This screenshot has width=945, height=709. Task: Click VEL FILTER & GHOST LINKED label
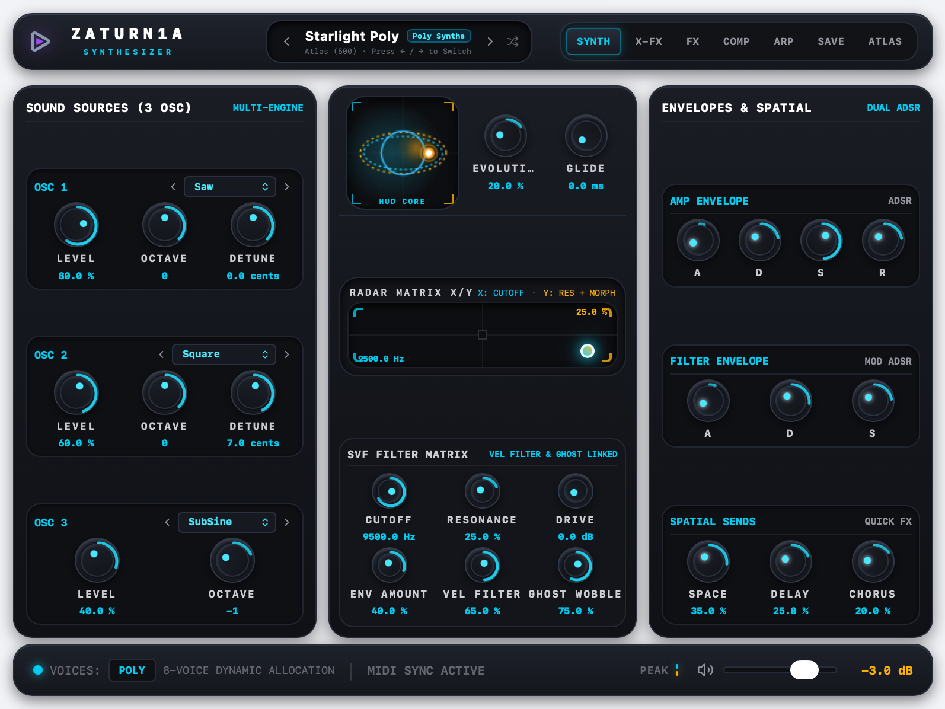coord(553,454)
